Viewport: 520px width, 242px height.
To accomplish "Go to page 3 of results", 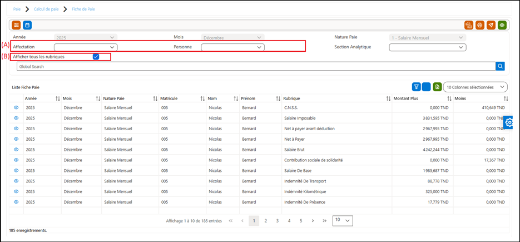I will click(x=278, y=220).
